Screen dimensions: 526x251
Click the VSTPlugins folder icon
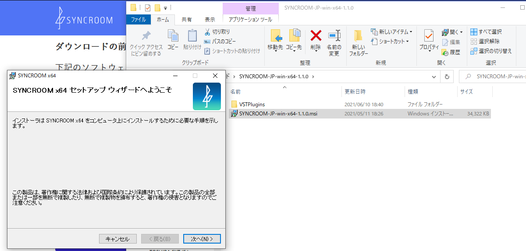(x=235, y=105)
